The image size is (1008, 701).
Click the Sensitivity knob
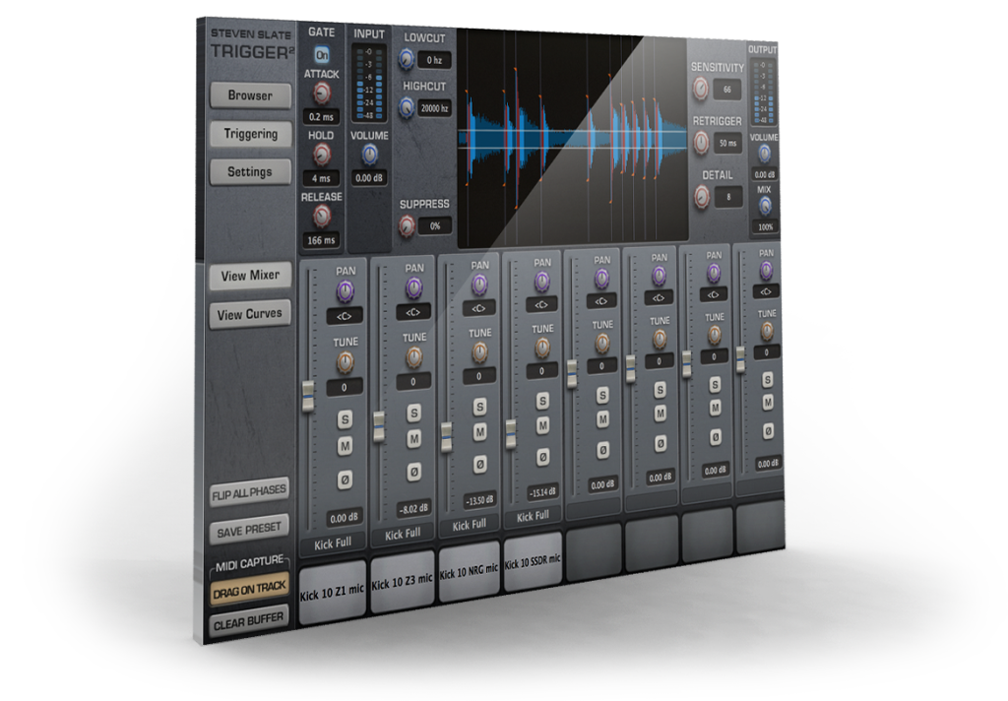(x=703, y=88)
